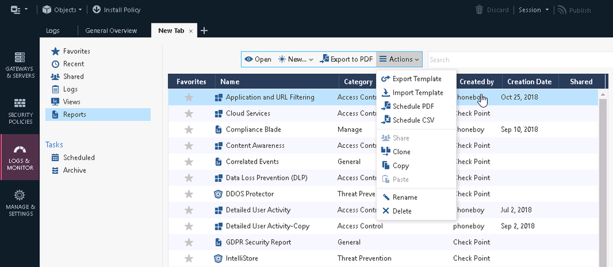Choose Export Template from the menu
This screenshot has width=613, height=267.
point(417,79)
